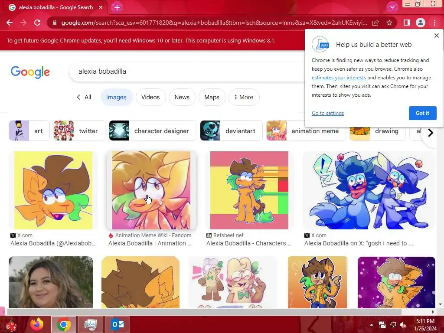
Task: Select the Images tab
Action: [116, 97]
